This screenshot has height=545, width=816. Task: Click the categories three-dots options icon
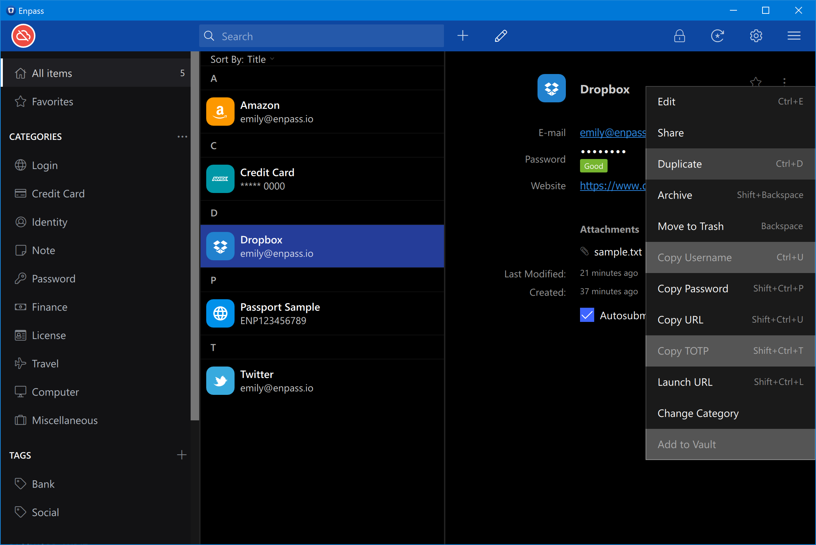[182, 136]
